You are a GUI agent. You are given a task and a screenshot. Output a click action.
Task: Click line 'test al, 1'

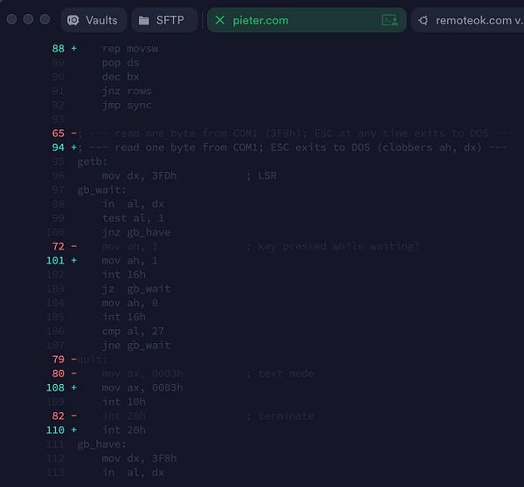133,218
